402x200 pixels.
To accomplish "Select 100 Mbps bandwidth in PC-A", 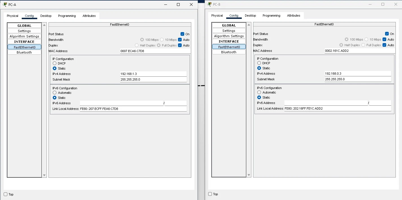I will (142, 40).
